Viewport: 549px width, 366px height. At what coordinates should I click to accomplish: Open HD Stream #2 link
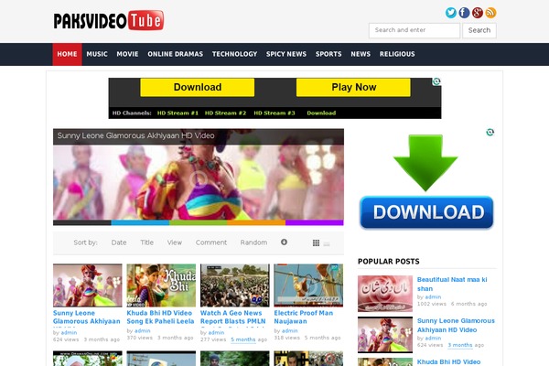coord(225,113)
